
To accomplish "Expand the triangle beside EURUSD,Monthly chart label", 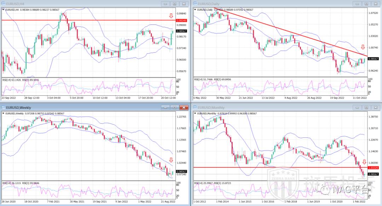I will pyautogui.click(x=195, y=113).
